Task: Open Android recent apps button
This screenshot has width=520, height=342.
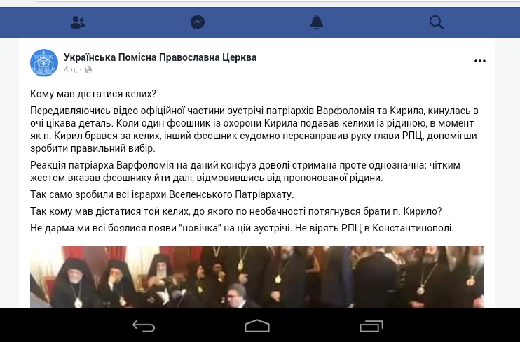Action: (371, 326)
